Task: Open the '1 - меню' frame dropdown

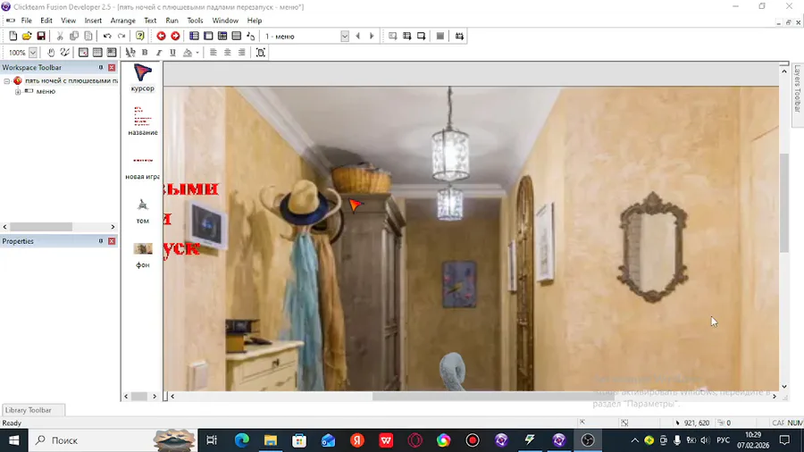Action: pyautogui.click(x=345, y=37)
